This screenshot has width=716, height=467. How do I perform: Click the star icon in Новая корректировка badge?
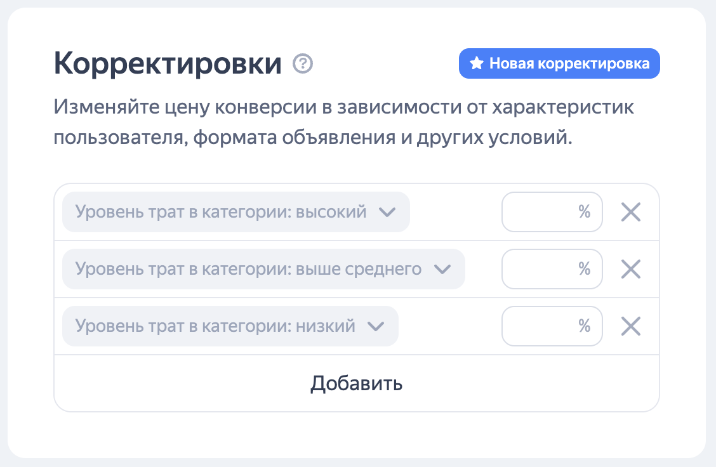[x=476, y=63]
